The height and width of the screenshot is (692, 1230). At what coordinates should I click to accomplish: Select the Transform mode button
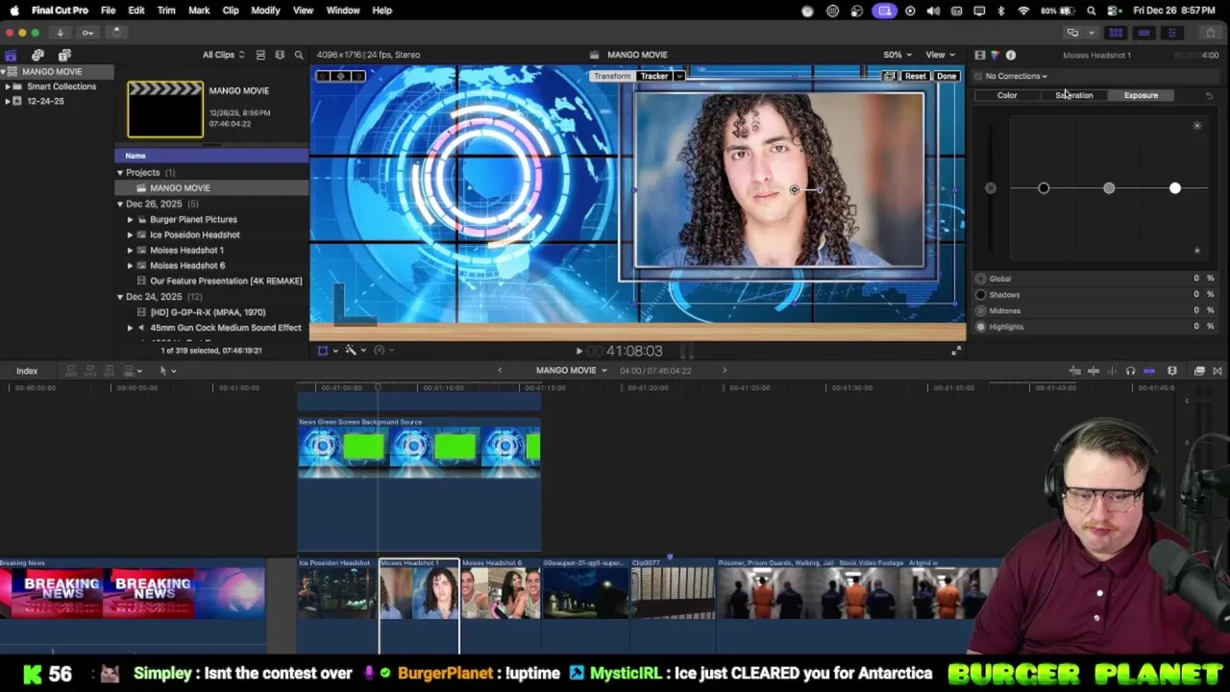coord(612,76)
